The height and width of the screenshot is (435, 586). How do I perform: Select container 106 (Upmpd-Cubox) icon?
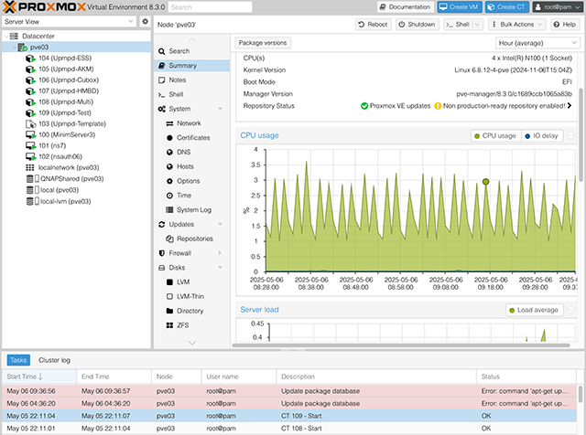pyautogui.click(x=30, y=80)
